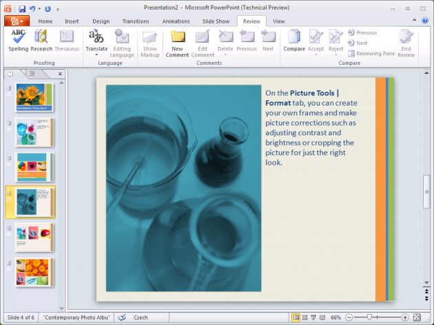Click the Picture Tools text box
This screenshot has width=434, height=325.
[x=311, y=128]
